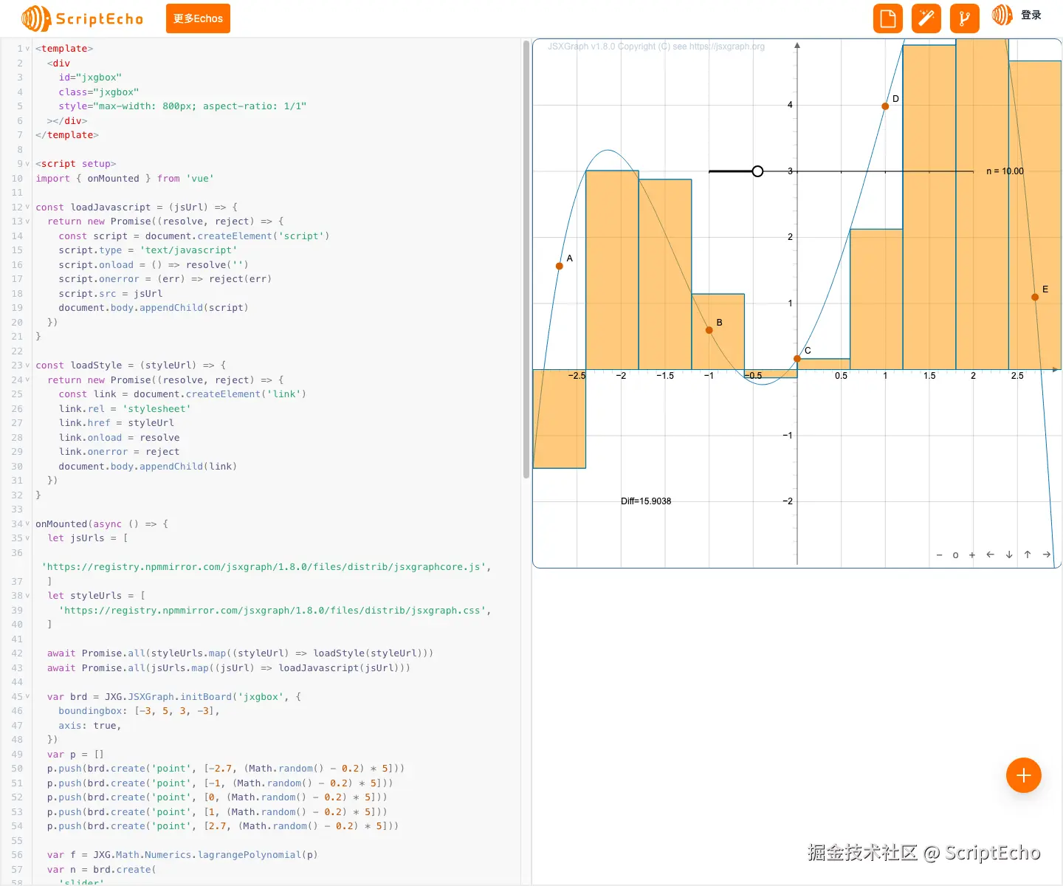Viewport: 1063px width, 886px height.
Task: Click the 'axis: true,' code line
Action: tap(89, 726)
